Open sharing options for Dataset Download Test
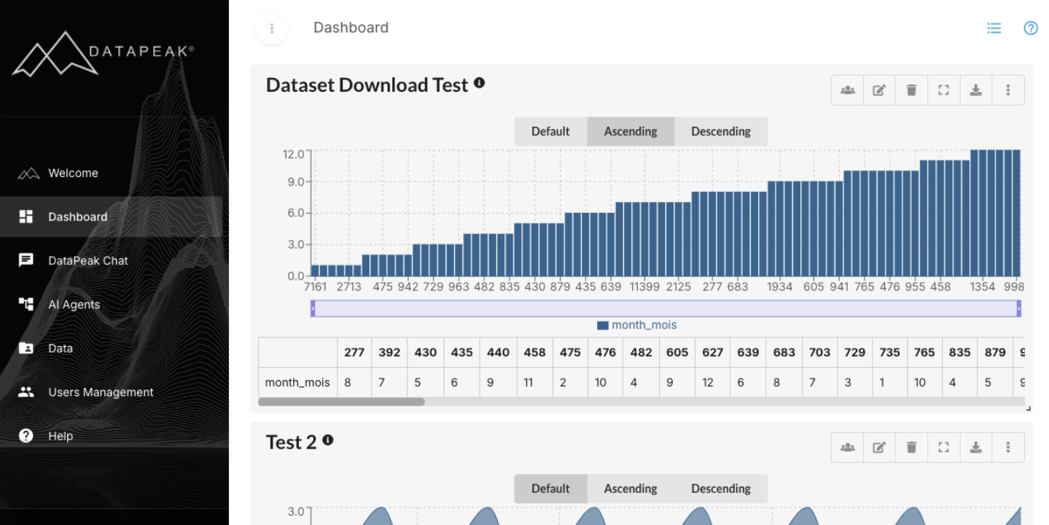 [846, 90]
